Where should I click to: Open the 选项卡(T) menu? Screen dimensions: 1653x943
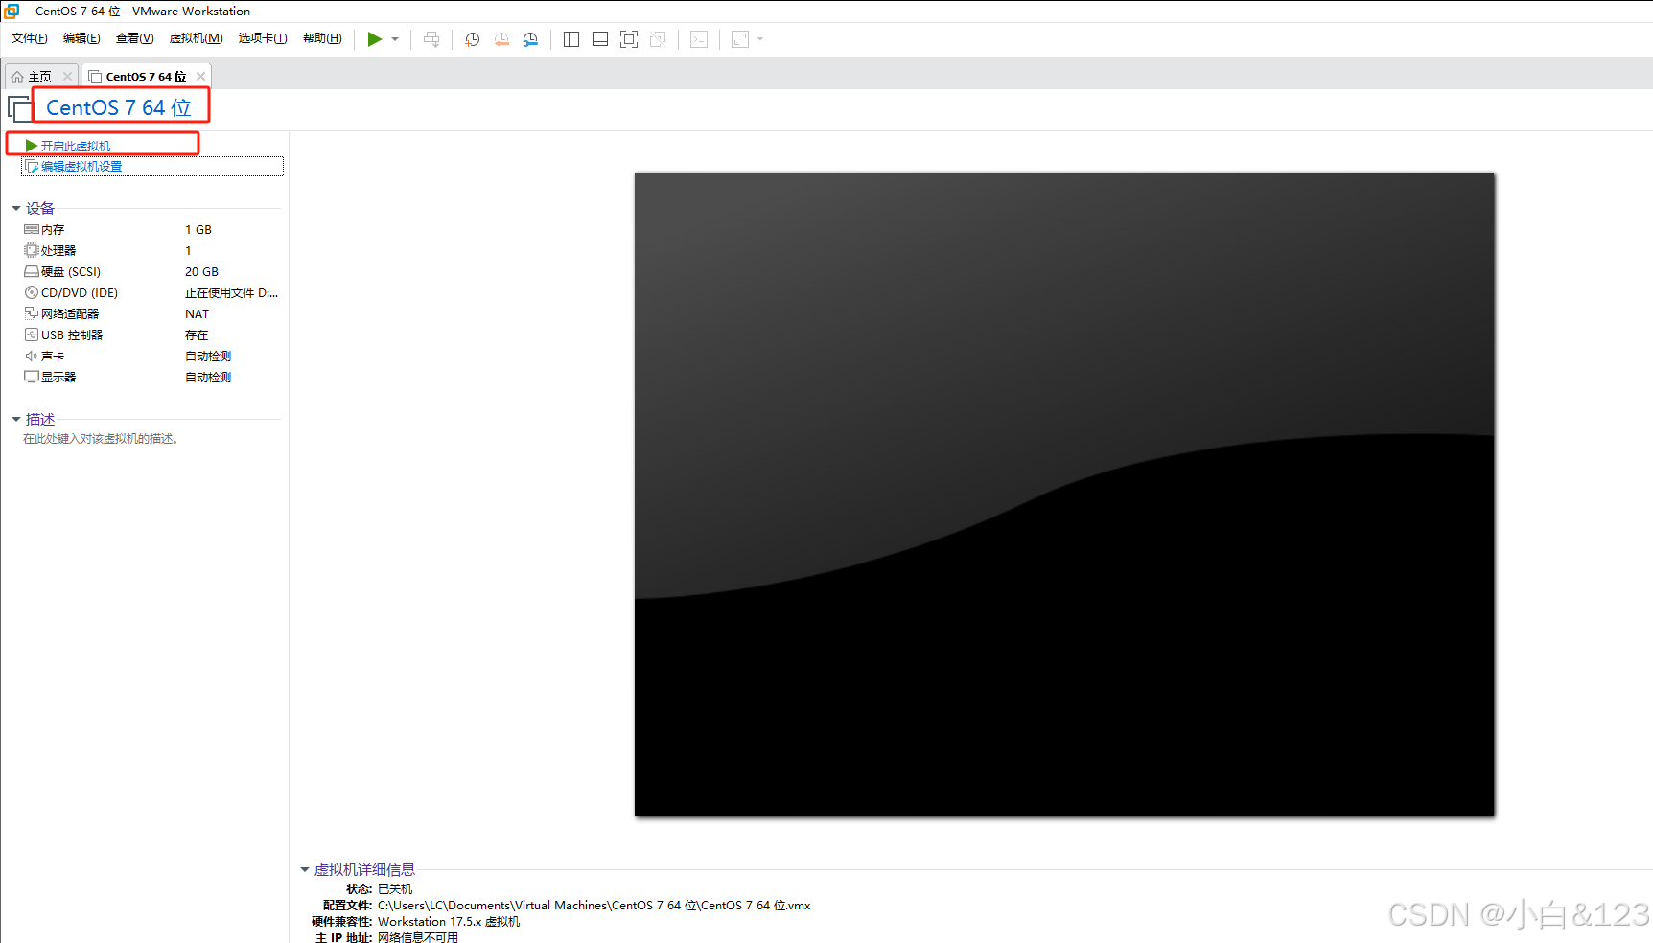coord(263,38)
